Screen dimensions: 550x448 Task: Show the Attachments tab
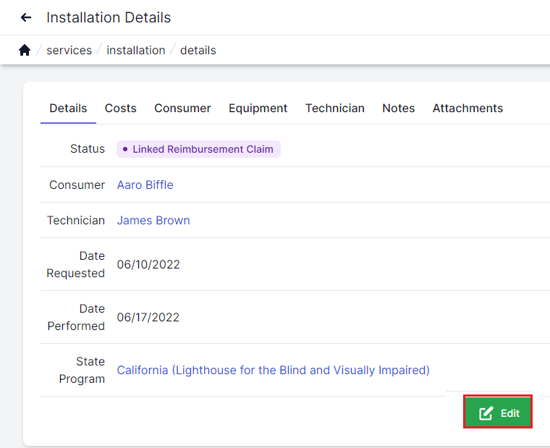click(x=467, y=108)
